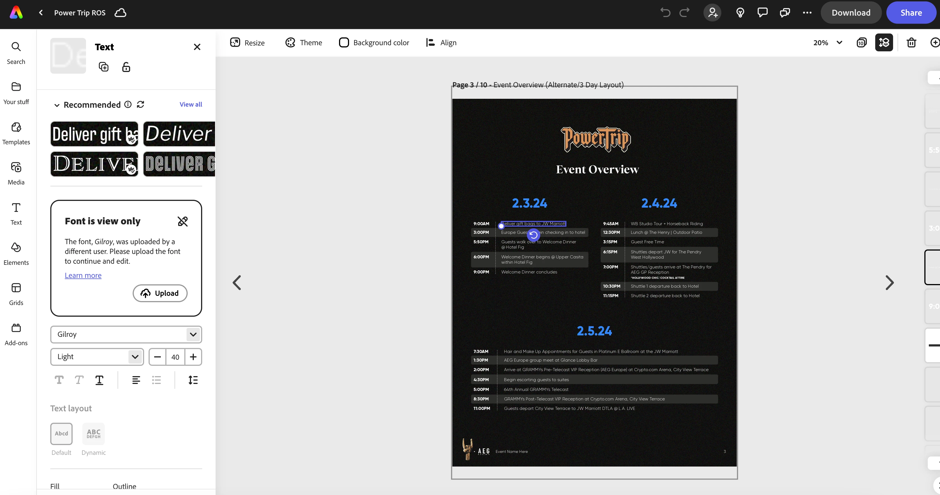Open the Grids sidebar panel
940x495 pixels.
(x=16, y=294)
